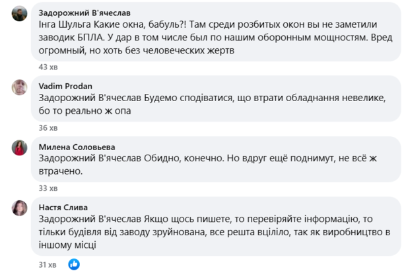406x271 pixels.
Task: Click the author name Милена Соловьева
Action: (77, 147)
